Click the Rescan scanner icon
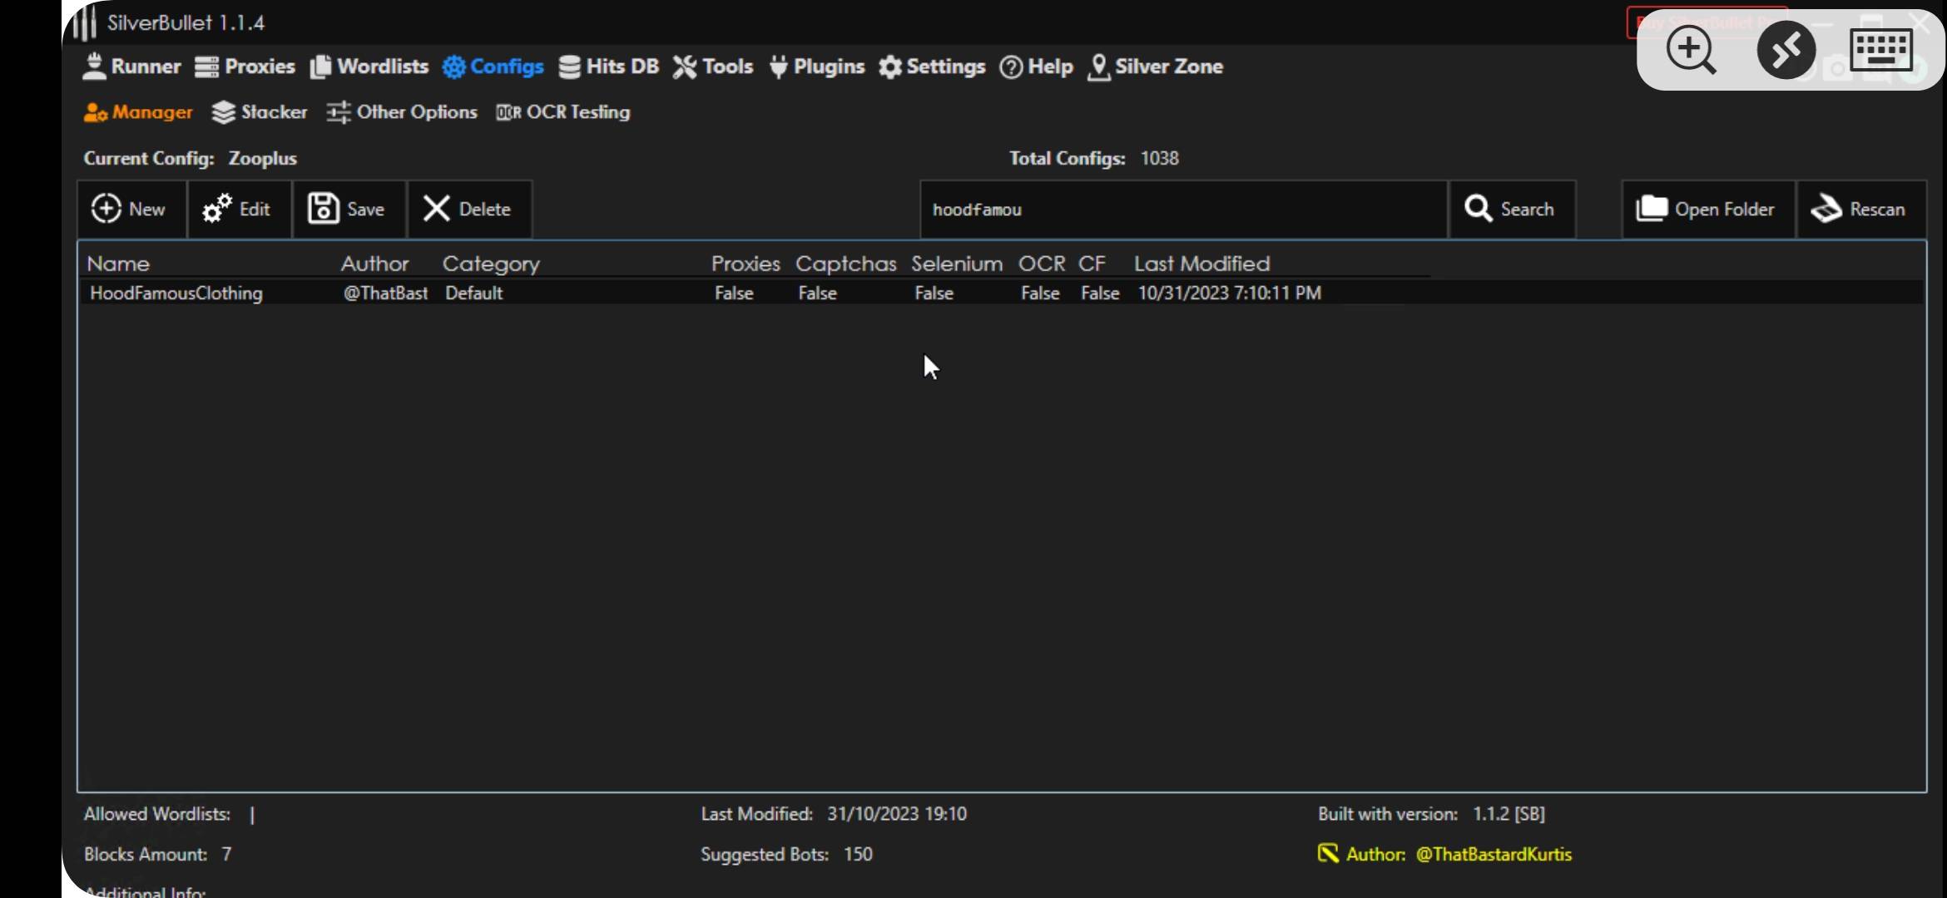This screenshot has height=898, width=1947. (x=1826, y=209)
